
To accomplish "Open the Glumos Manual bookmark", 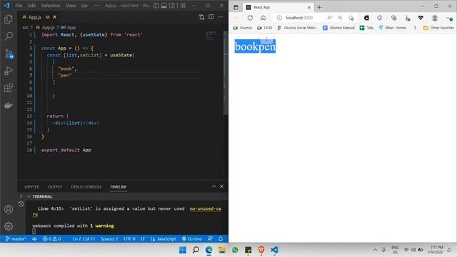I will [x=338, y=28].
